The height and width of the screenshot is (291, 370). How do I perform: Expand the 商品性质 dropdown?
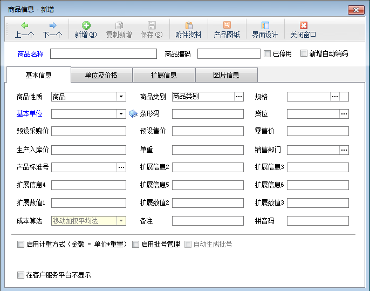pyautogui.click(x=121, y=97)
